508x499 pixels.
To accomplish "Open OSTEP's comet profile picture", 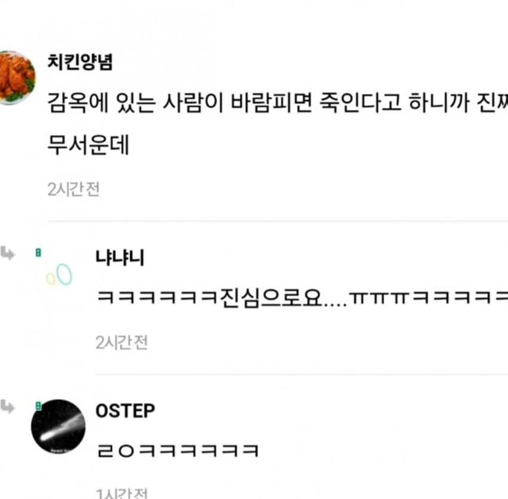I will coord(58,426).
